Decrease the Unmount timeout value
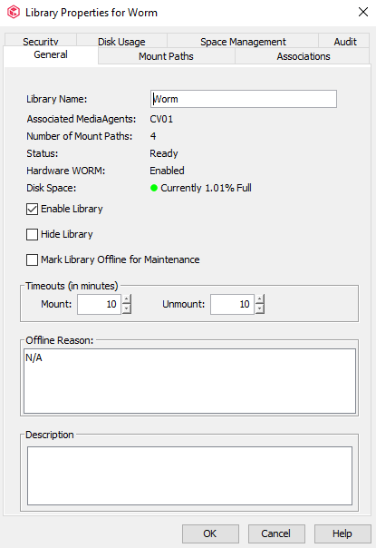376x548 pixels. 260,309
